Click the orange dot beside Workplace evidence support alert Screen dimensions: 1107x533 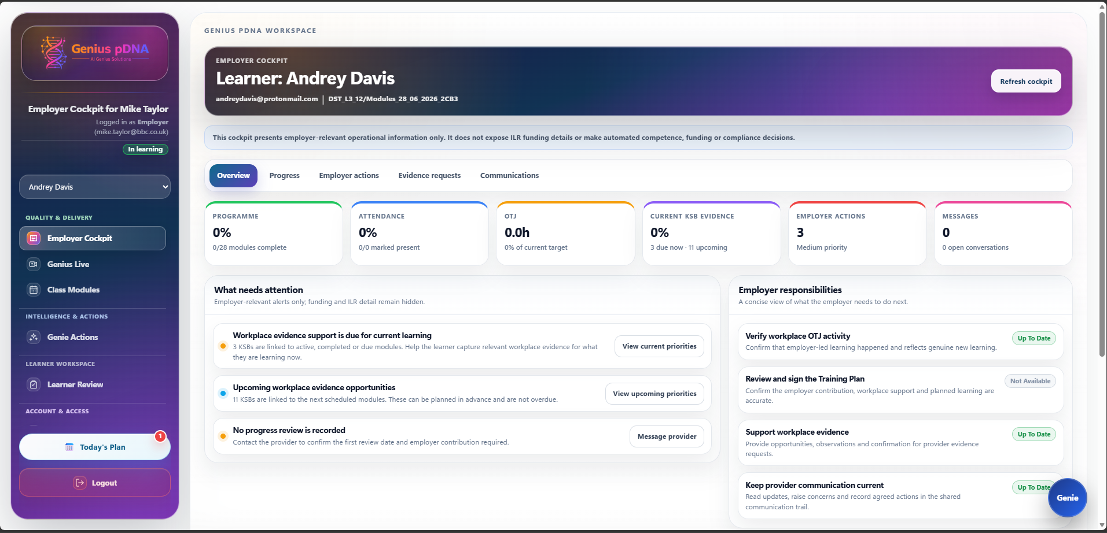coord(223,346)
